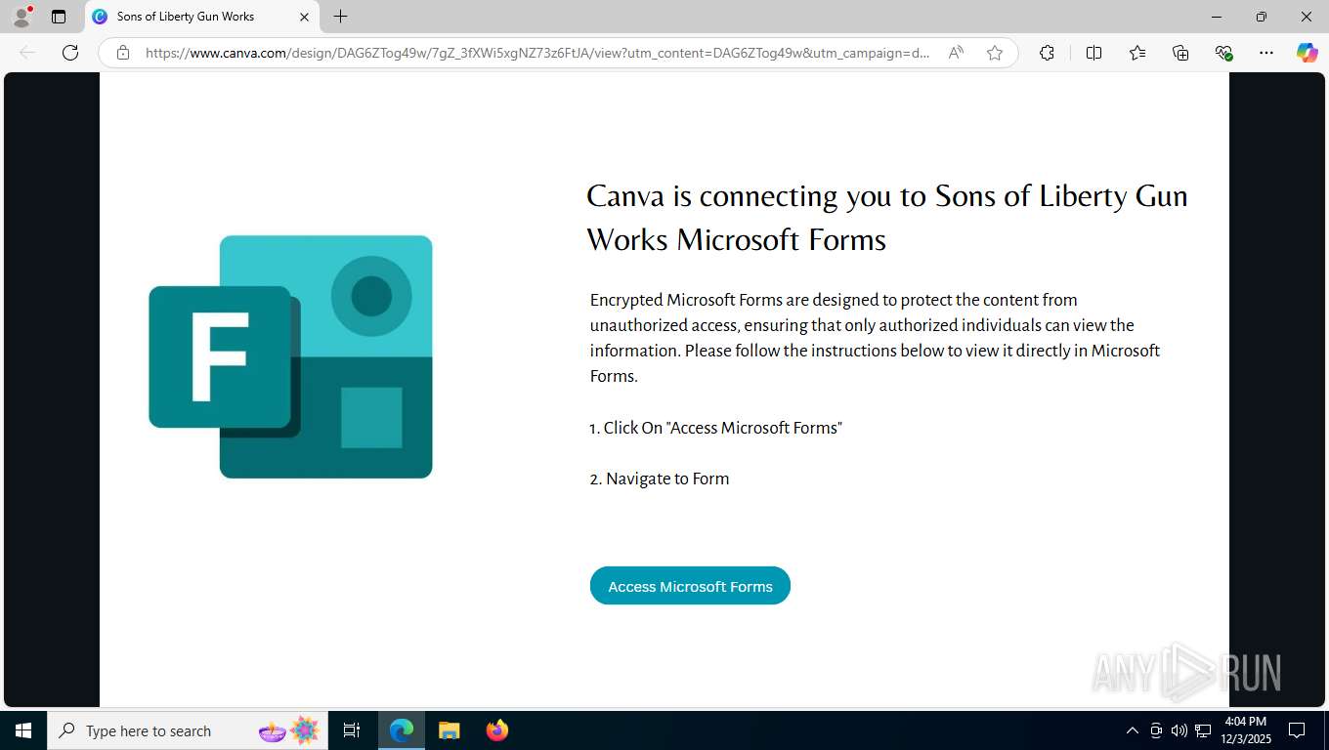Open the browser profile icon

point(21,17)
